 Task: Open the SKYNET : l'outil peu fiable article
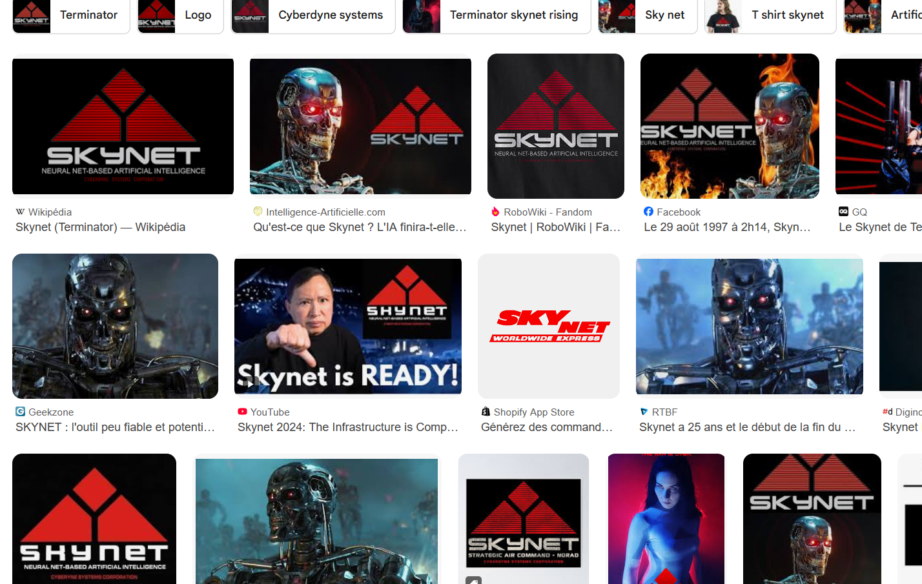(115, 427)
